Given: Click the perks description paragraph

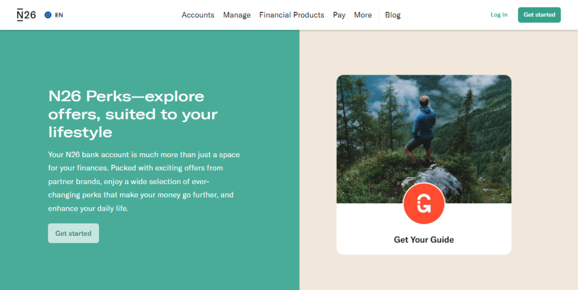Looking at the screenshot, I should (x=144, y=181).
